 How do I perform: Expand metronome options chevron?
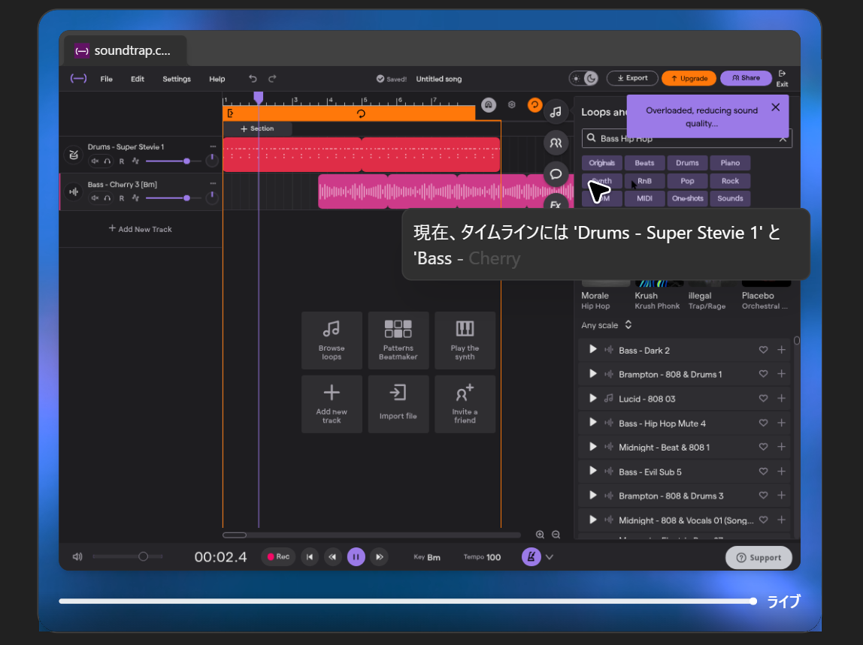[550, 557]
